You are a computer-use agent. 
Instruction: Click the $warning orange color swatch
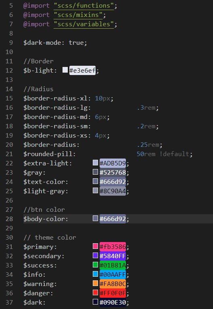95,283
